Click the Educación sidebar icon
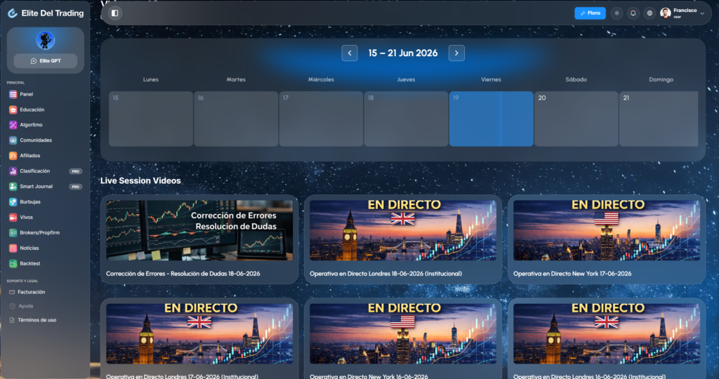719x379 pixels. point(13,110)
